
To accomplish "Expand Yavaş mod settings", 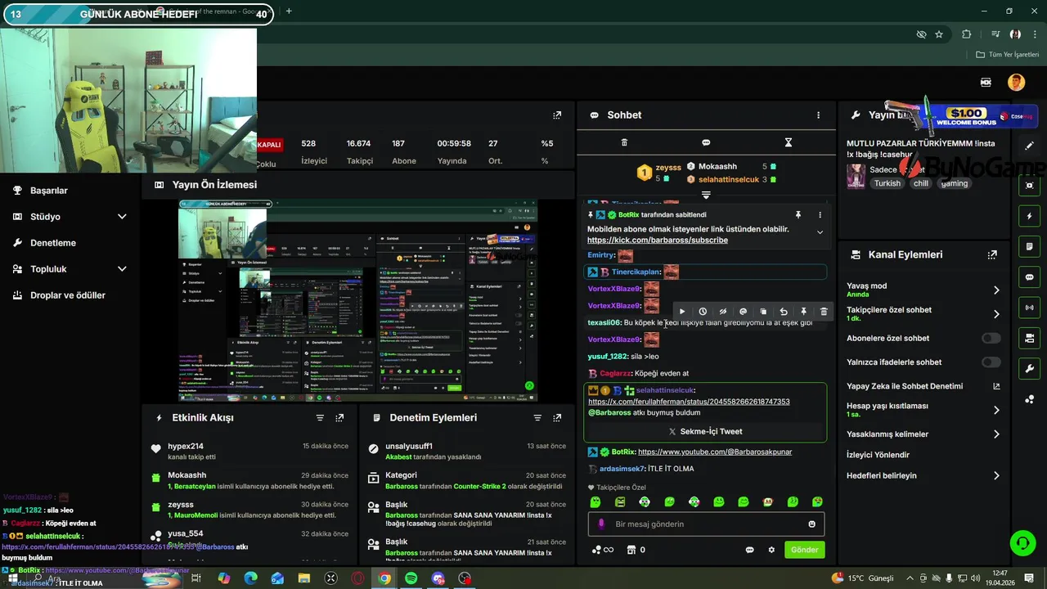I will (x=996, y=290).
